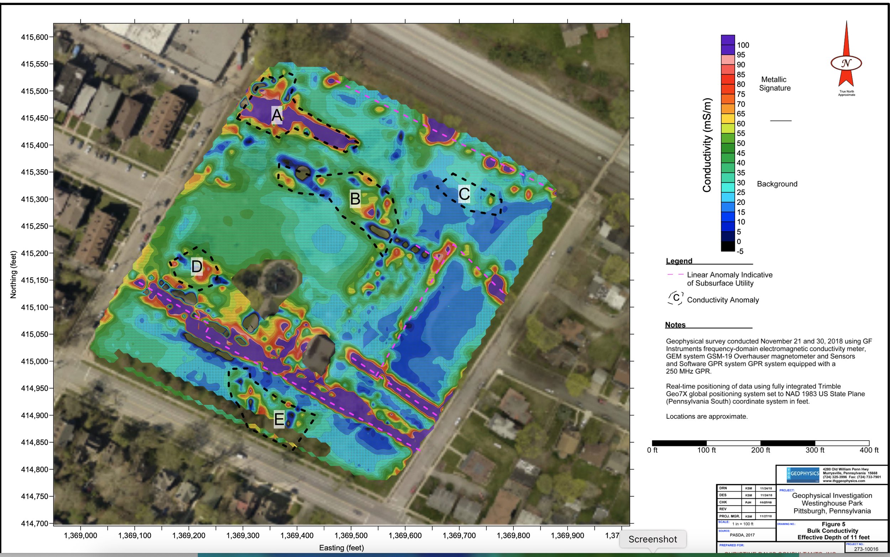Click the Metallic Signature scale label
Image resolution: width=890 pixels, height=557 pixels.
[x=774, y=84]
